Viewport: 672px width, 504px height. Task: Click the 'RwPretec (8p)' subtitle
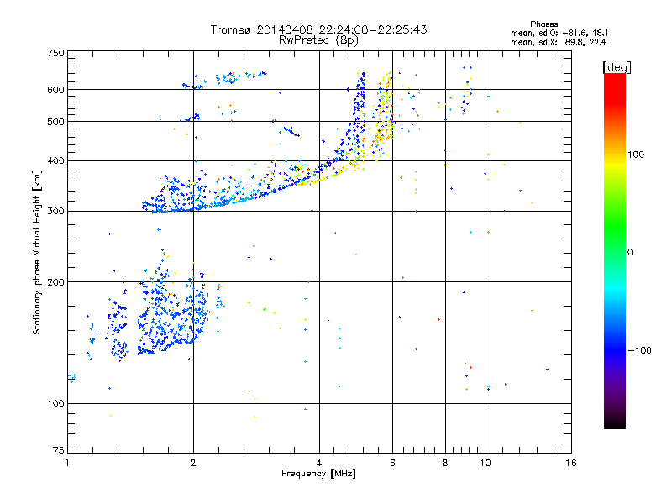pos(318,40)
